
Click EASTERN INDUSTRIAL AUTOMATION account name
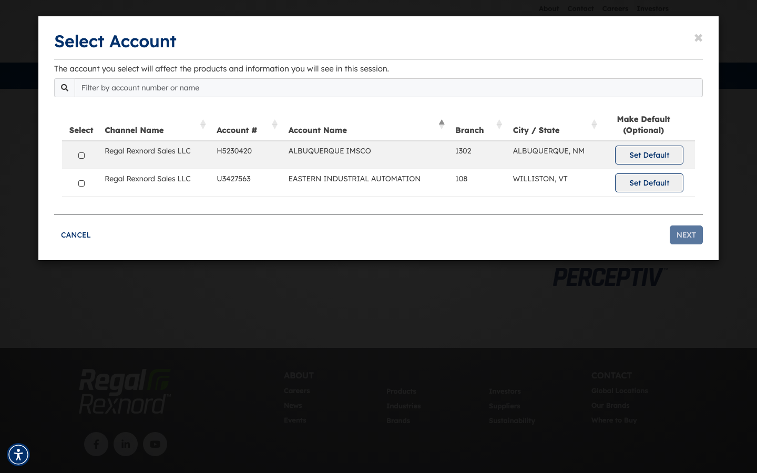pyautogui.click(x=354, y=179)
